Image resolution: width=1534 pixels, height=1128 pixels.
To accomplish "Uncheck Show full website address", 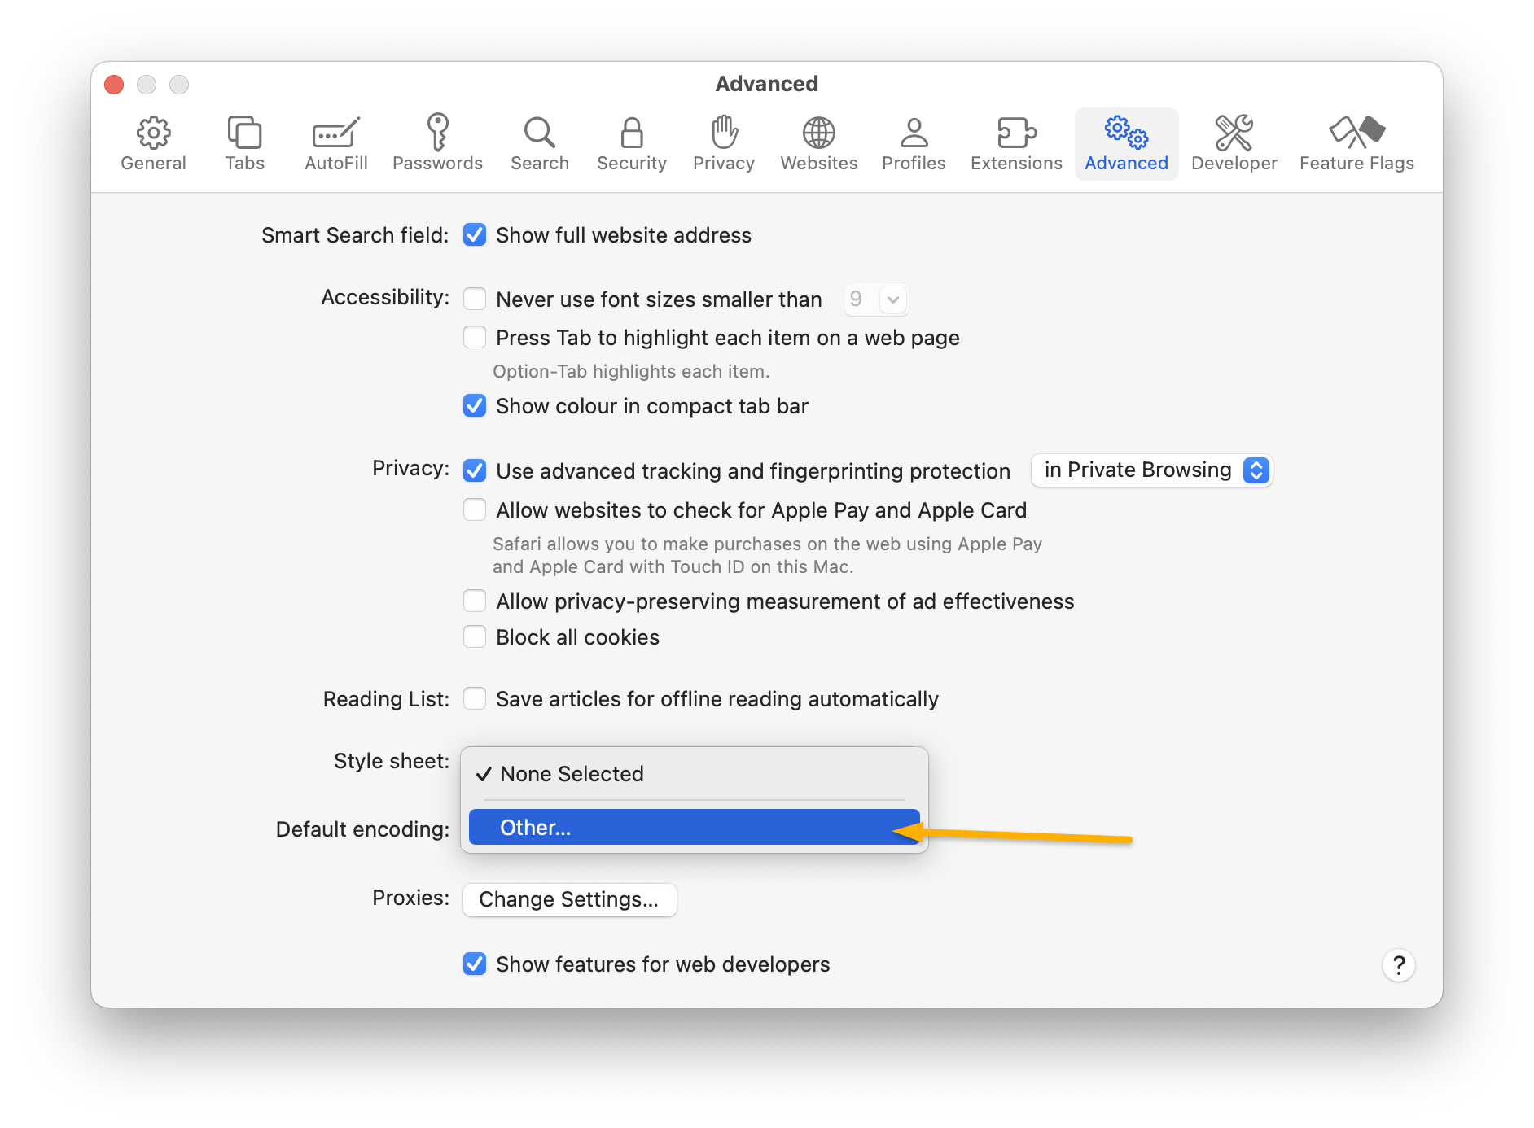I will [x=475, y=235].
